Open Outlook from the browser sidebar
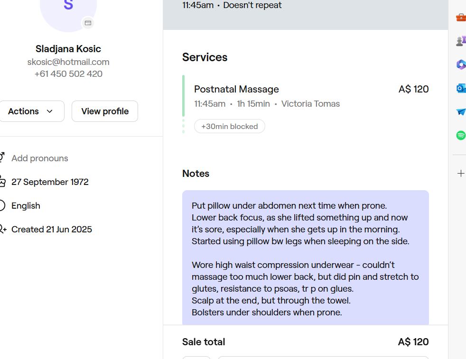This screenshot has height=359, width=466. [x=460, y=88]
